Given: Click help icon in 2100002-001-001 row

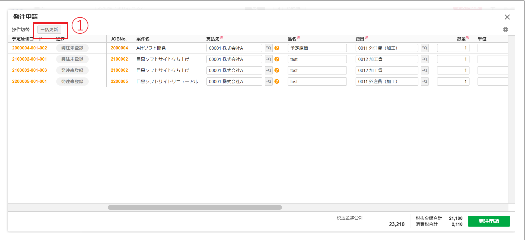Looking at the screenshot, I should pos(277,59).
